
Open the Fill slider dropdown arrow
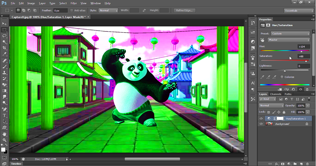[308, 112]
